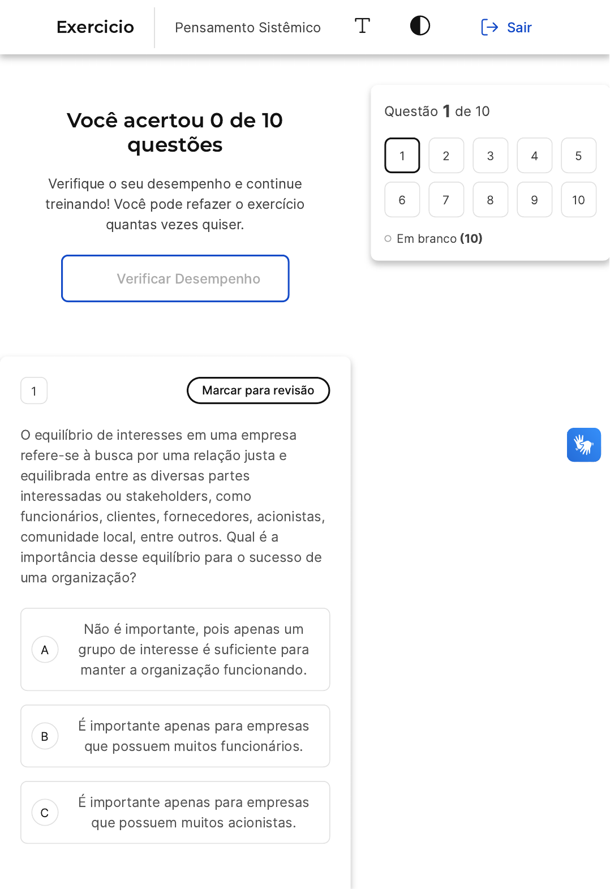610x889 pixels.
Task: Jump to question 5 in navigator
Action: point(578,156)
